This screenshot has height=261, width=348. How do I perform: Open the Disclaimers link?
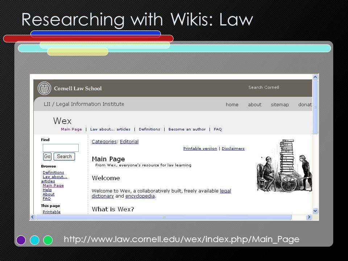pyautogui.click(x=233, y=149)
